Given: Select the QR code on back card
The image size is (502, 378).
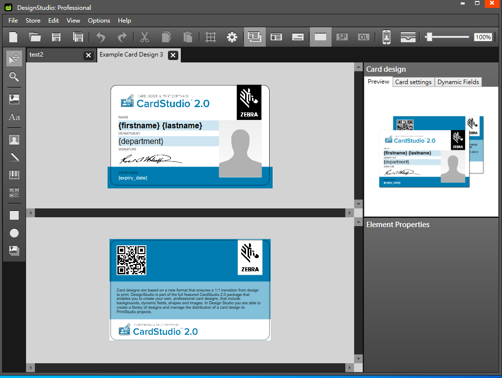Looking at the screenshot, I should coord(131,260).
